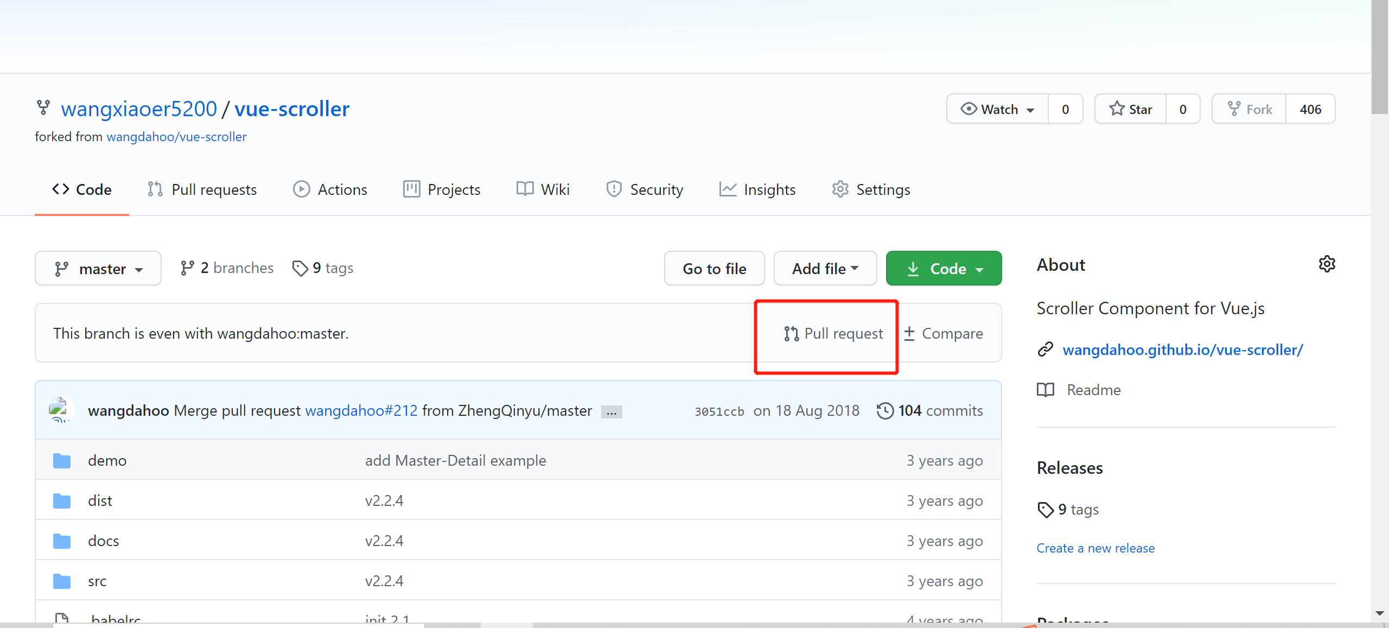This screenshot has height=628, width=1389.
Task: Open the Pull requests tab
Action: (x=202, y=189)
